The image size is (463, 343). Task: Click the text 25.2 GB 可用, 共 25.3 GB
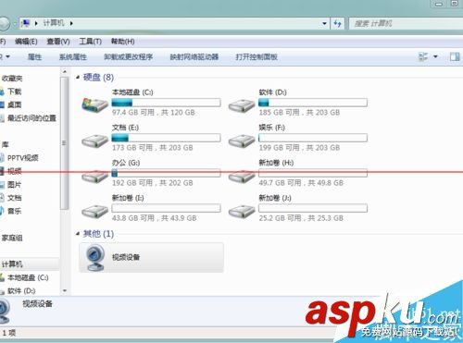301,218
